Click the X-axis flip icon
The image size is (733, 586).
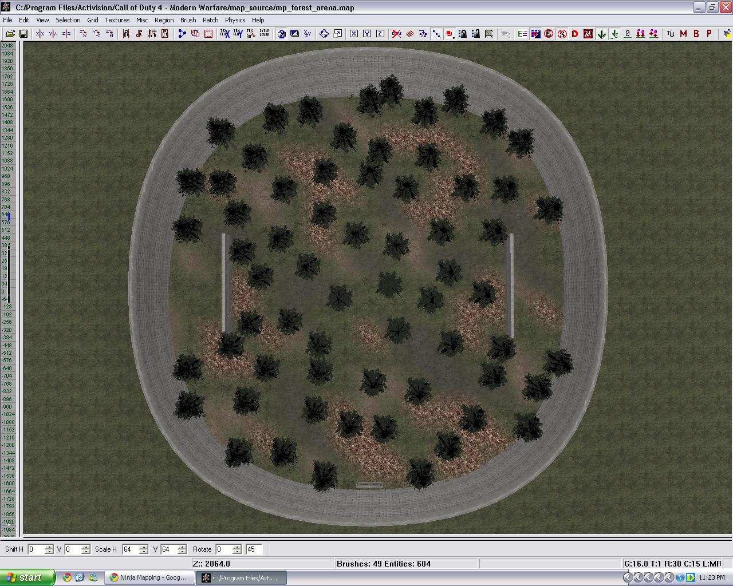[40, 34]
